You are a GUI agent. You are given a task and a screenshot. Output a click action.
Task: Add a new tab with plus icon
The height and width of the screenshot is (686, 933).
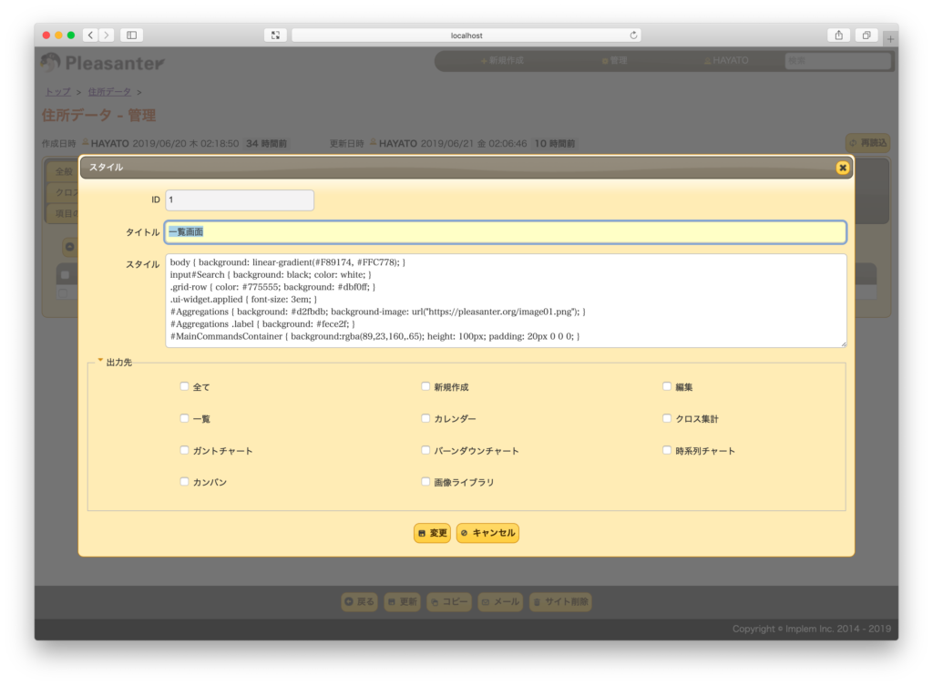pyautogui.click(x=890, y=38)
